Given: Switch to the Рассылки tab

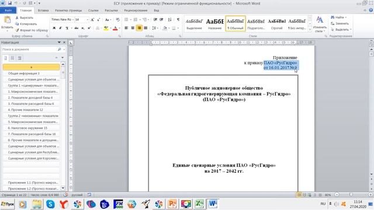Looking at the screenshot, I should 111,10.
